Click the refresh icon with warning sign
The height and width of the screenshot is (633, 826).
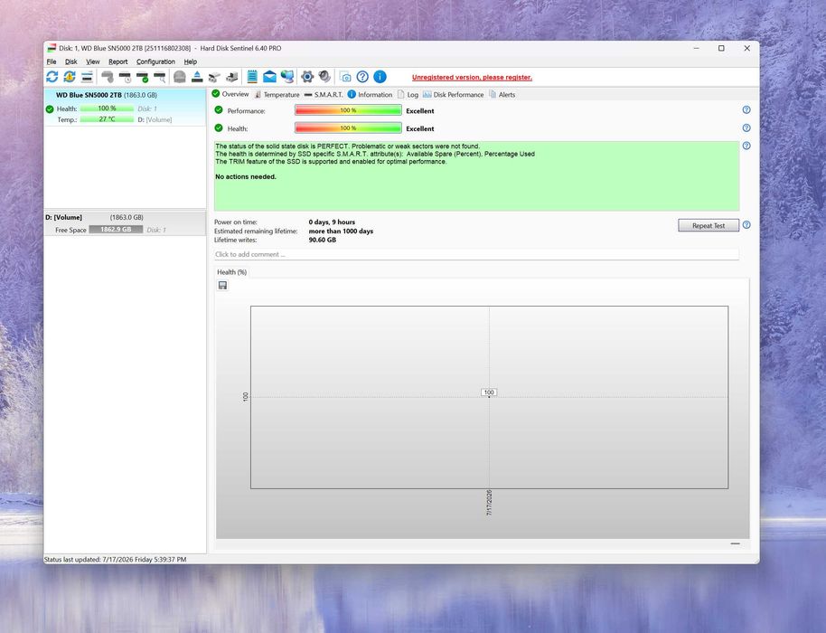[x=70, y=77]
